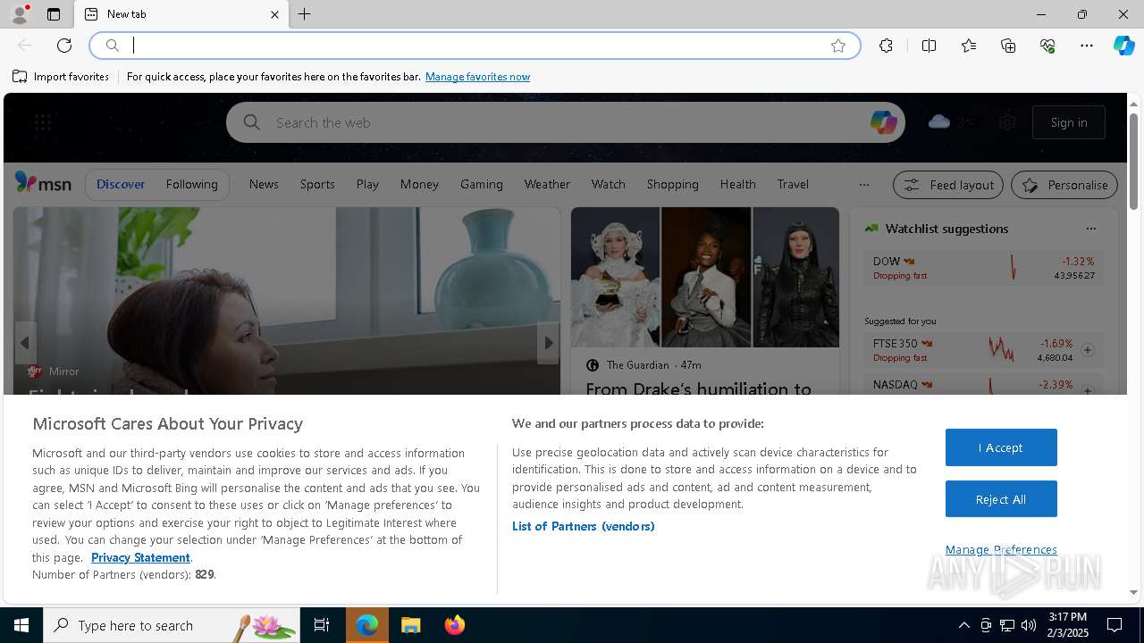Image resolution: width=1144 pixels, height=643 pixels.
Task: Expand more navigation categories ellipsis
Action: point(863,185)
